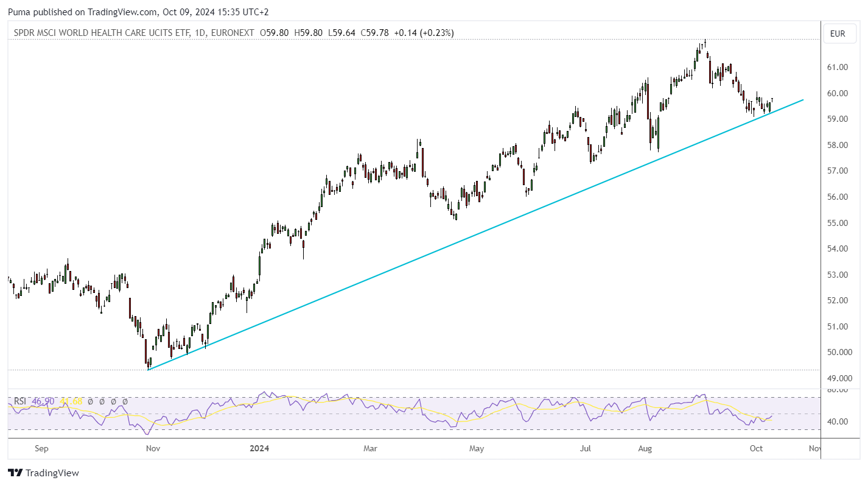This screenshot has width=868, height=486.
Task: Click the closing price C59.78 value
Action: point(375,33)
